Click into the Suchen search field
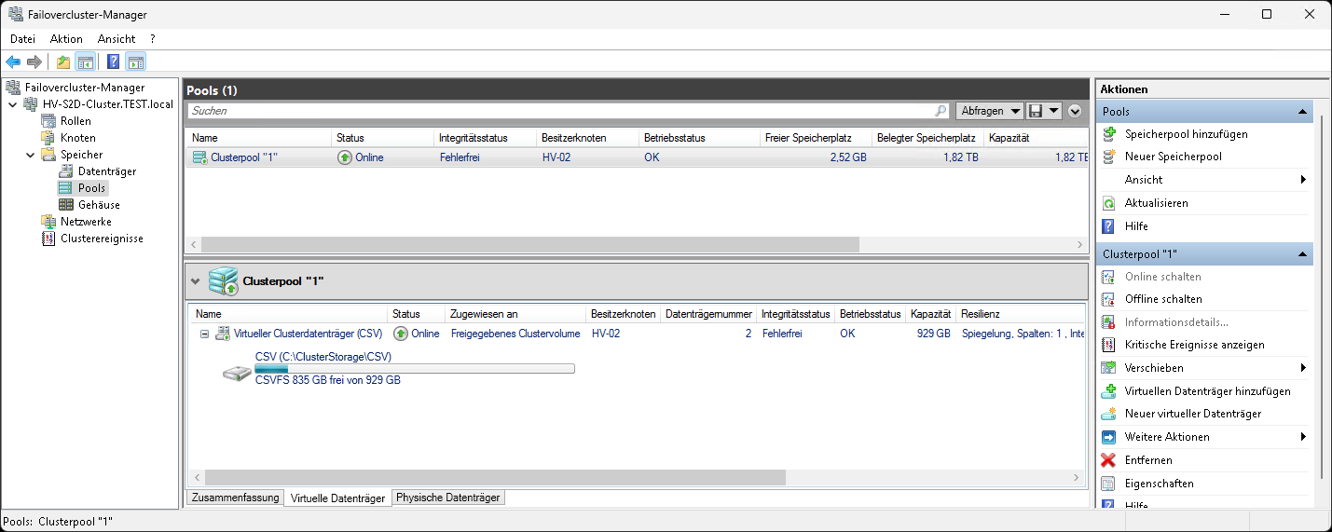Screen dimensions: 1332x532 click(x=560, y=111)
